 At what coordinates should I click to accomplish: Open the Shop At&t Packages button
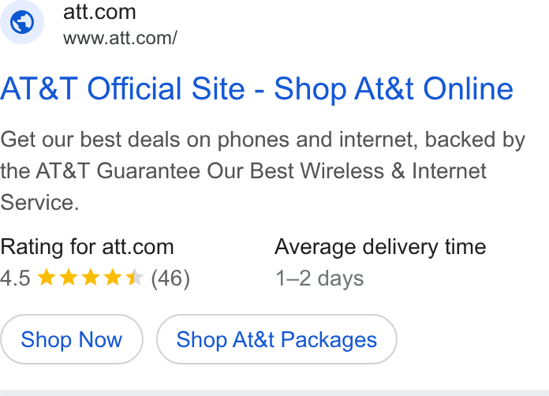point(277,339)
